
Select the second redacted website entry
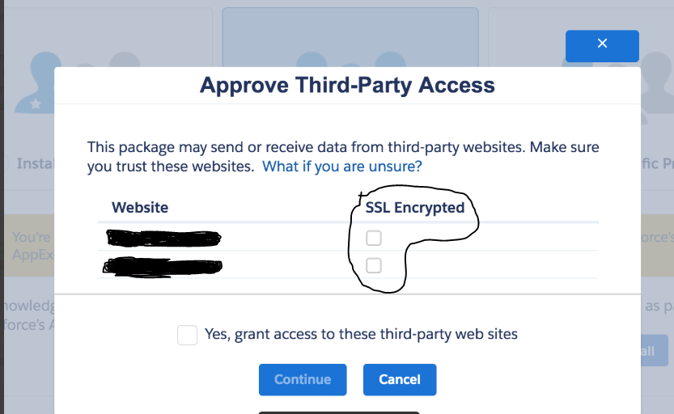[163, 265]
